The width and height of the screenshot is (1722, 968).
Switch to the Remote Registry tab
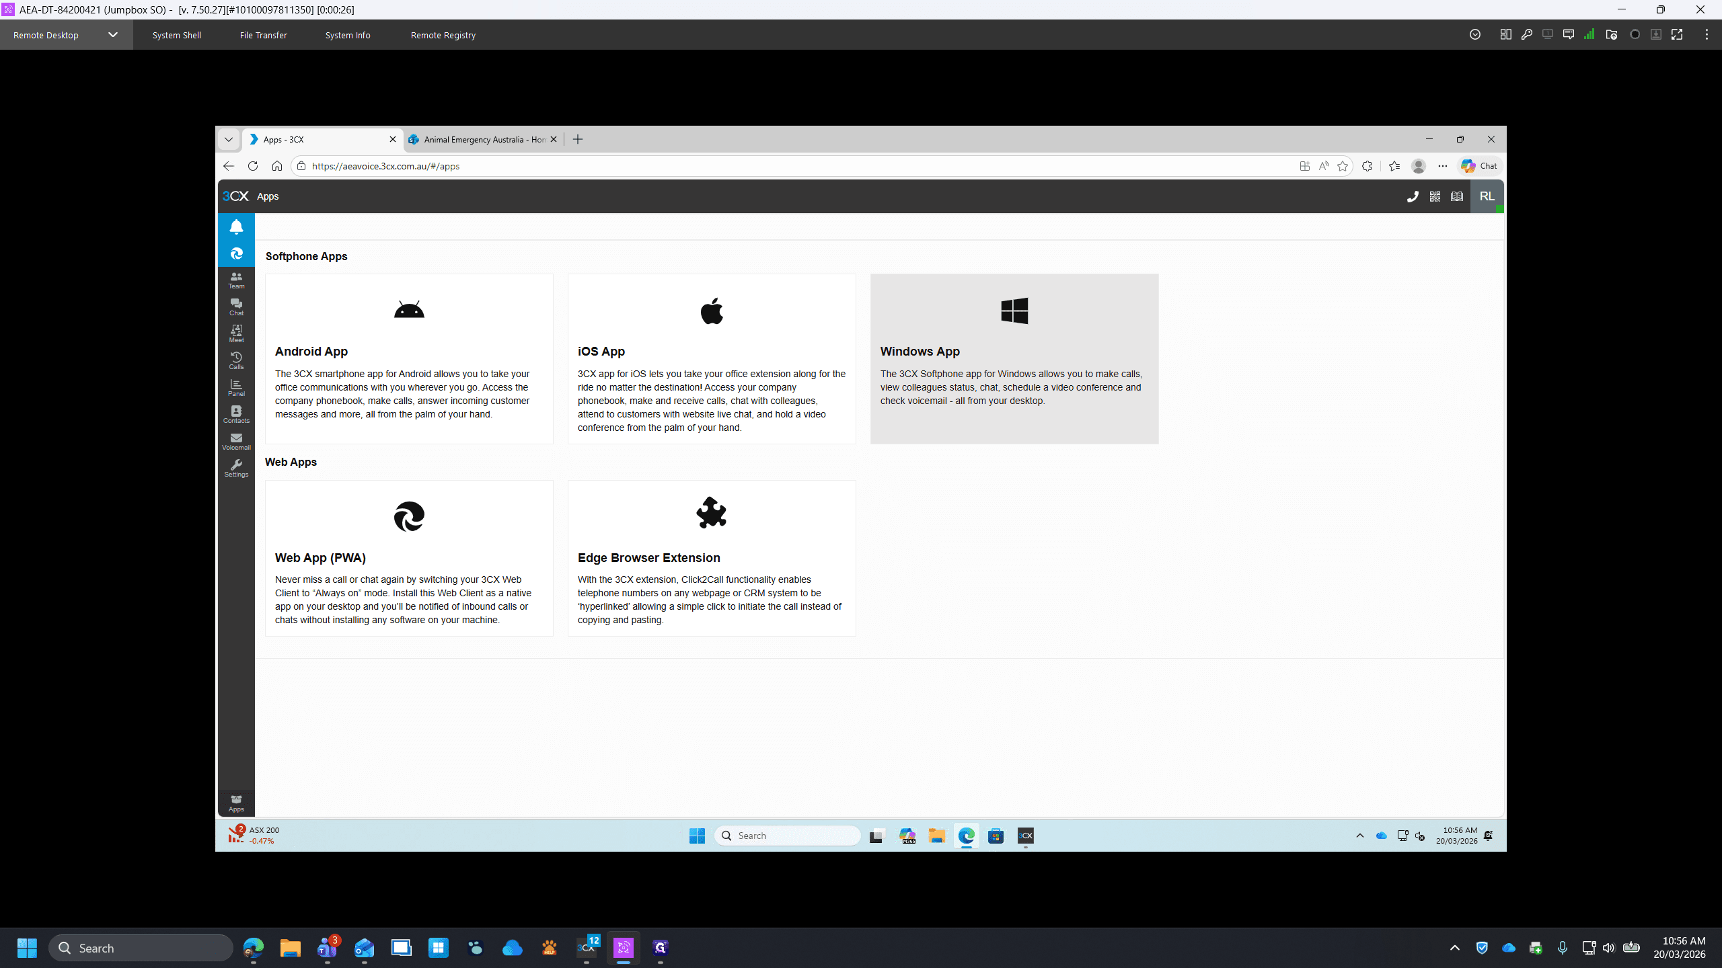tap(443, 35)
